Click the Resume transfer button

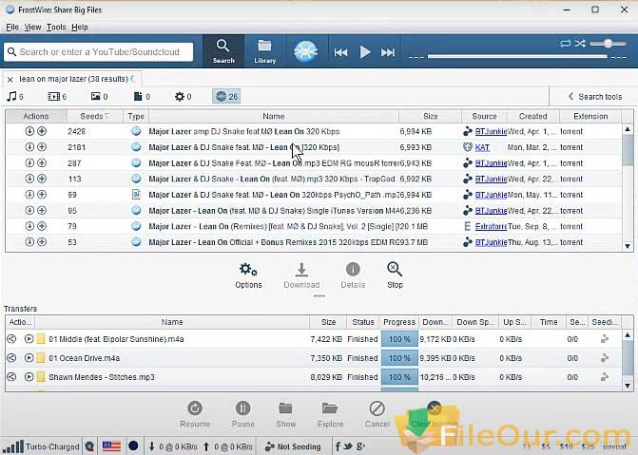(195, 414)
